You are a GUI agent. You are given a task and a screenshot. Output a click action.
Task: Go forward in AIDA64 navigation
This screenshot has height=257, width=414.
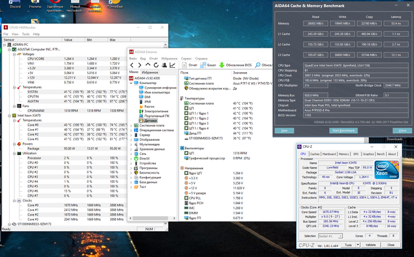(140, 65)
